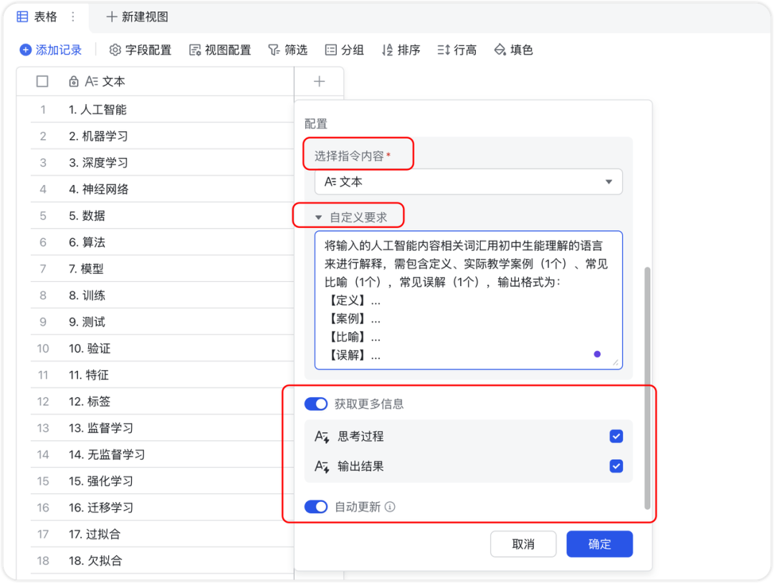This screenshot has height=583, width=774.
Task: Click the dropdown arrow of the 文本 selector
Action: [608, 182]
